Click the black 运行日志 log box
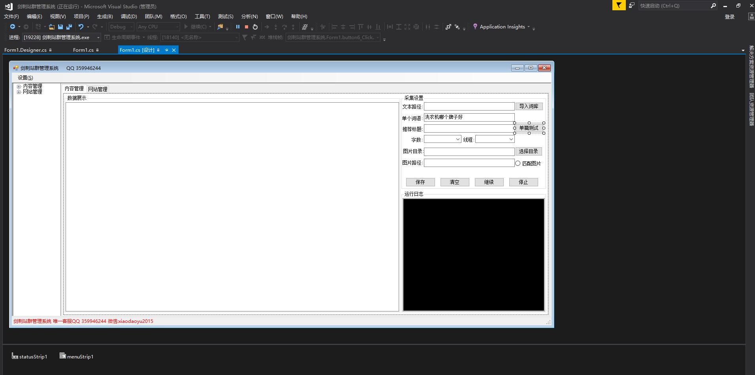Viewport: 755px width, 375px height. pos(474,255)
